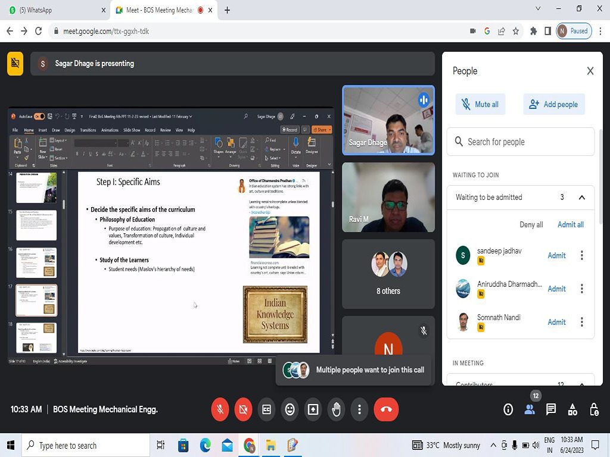Screen dimensions: 610x457
Task: Show hidden system tray icons chevron
Action: tap(493, 445)
